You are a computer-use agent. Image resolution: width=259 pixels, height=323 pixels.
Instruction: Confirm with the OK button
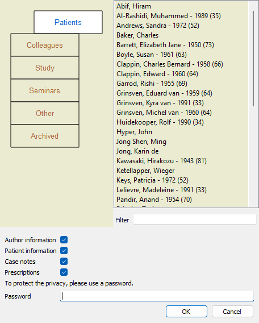click(186, 312)
